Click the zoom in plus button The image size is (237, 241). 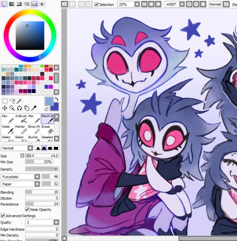click(x=151, y=4)
